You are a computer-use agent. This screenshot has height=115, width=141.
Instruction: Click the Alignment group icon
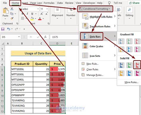point(57,10)
